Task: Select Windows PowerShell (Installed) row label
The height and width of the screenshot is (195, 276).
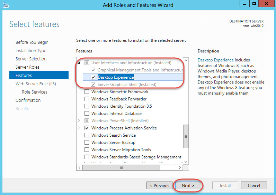Action: pyautogui.click(x=120, y=121)
